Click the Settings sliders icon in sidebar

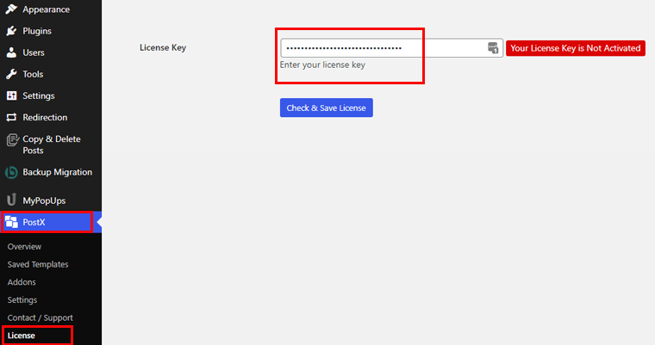pos(11,95)
